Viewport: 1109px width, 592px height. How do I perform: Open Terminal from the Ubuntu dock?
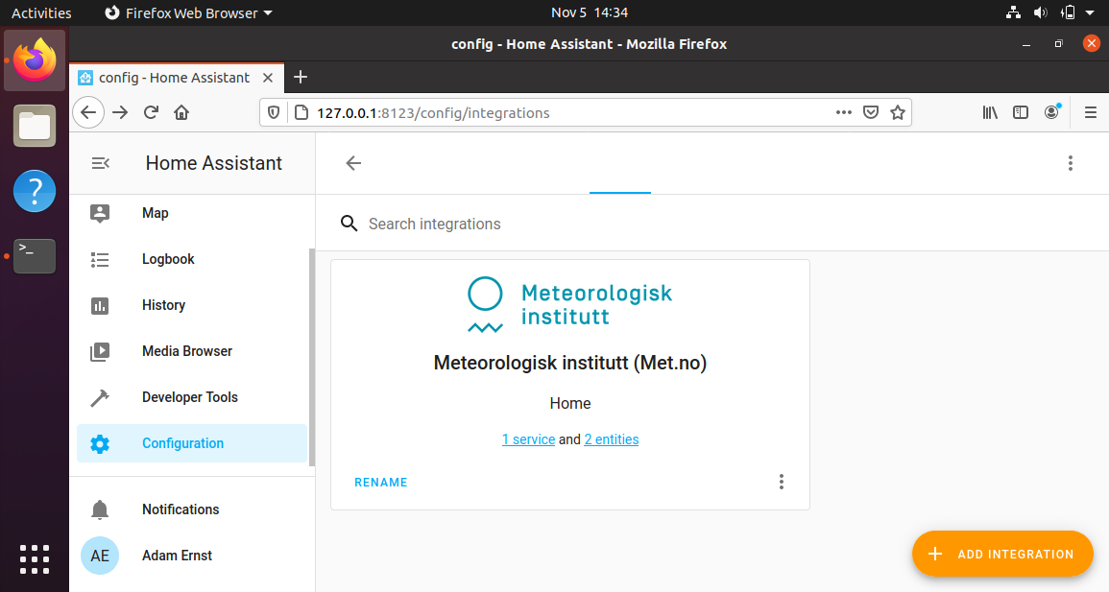[x=35, y=256]
